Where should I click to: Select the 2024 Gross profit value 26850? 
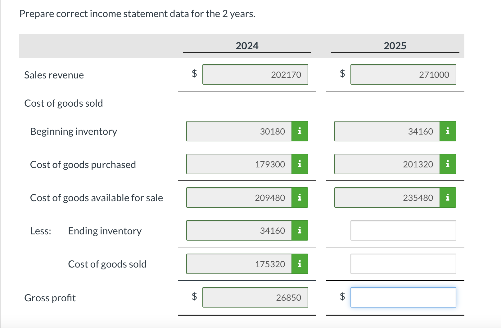coord(255,297)
